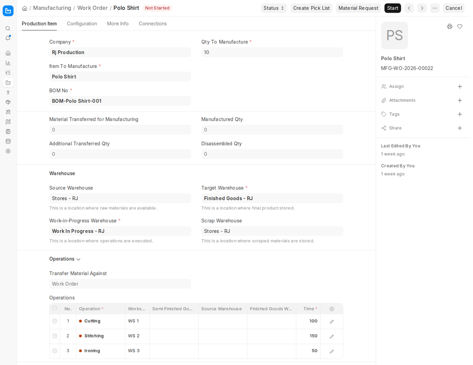Open the sidebar search icon
Image resolution: width=473 pixels, height=365 pixels.
[x=8, y=28]
